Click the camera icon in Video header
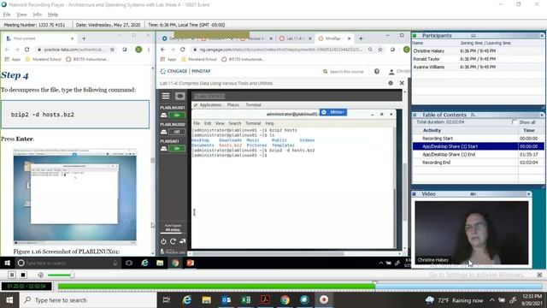The height and width of the screenshot is (308, 547). pos(473,194)
